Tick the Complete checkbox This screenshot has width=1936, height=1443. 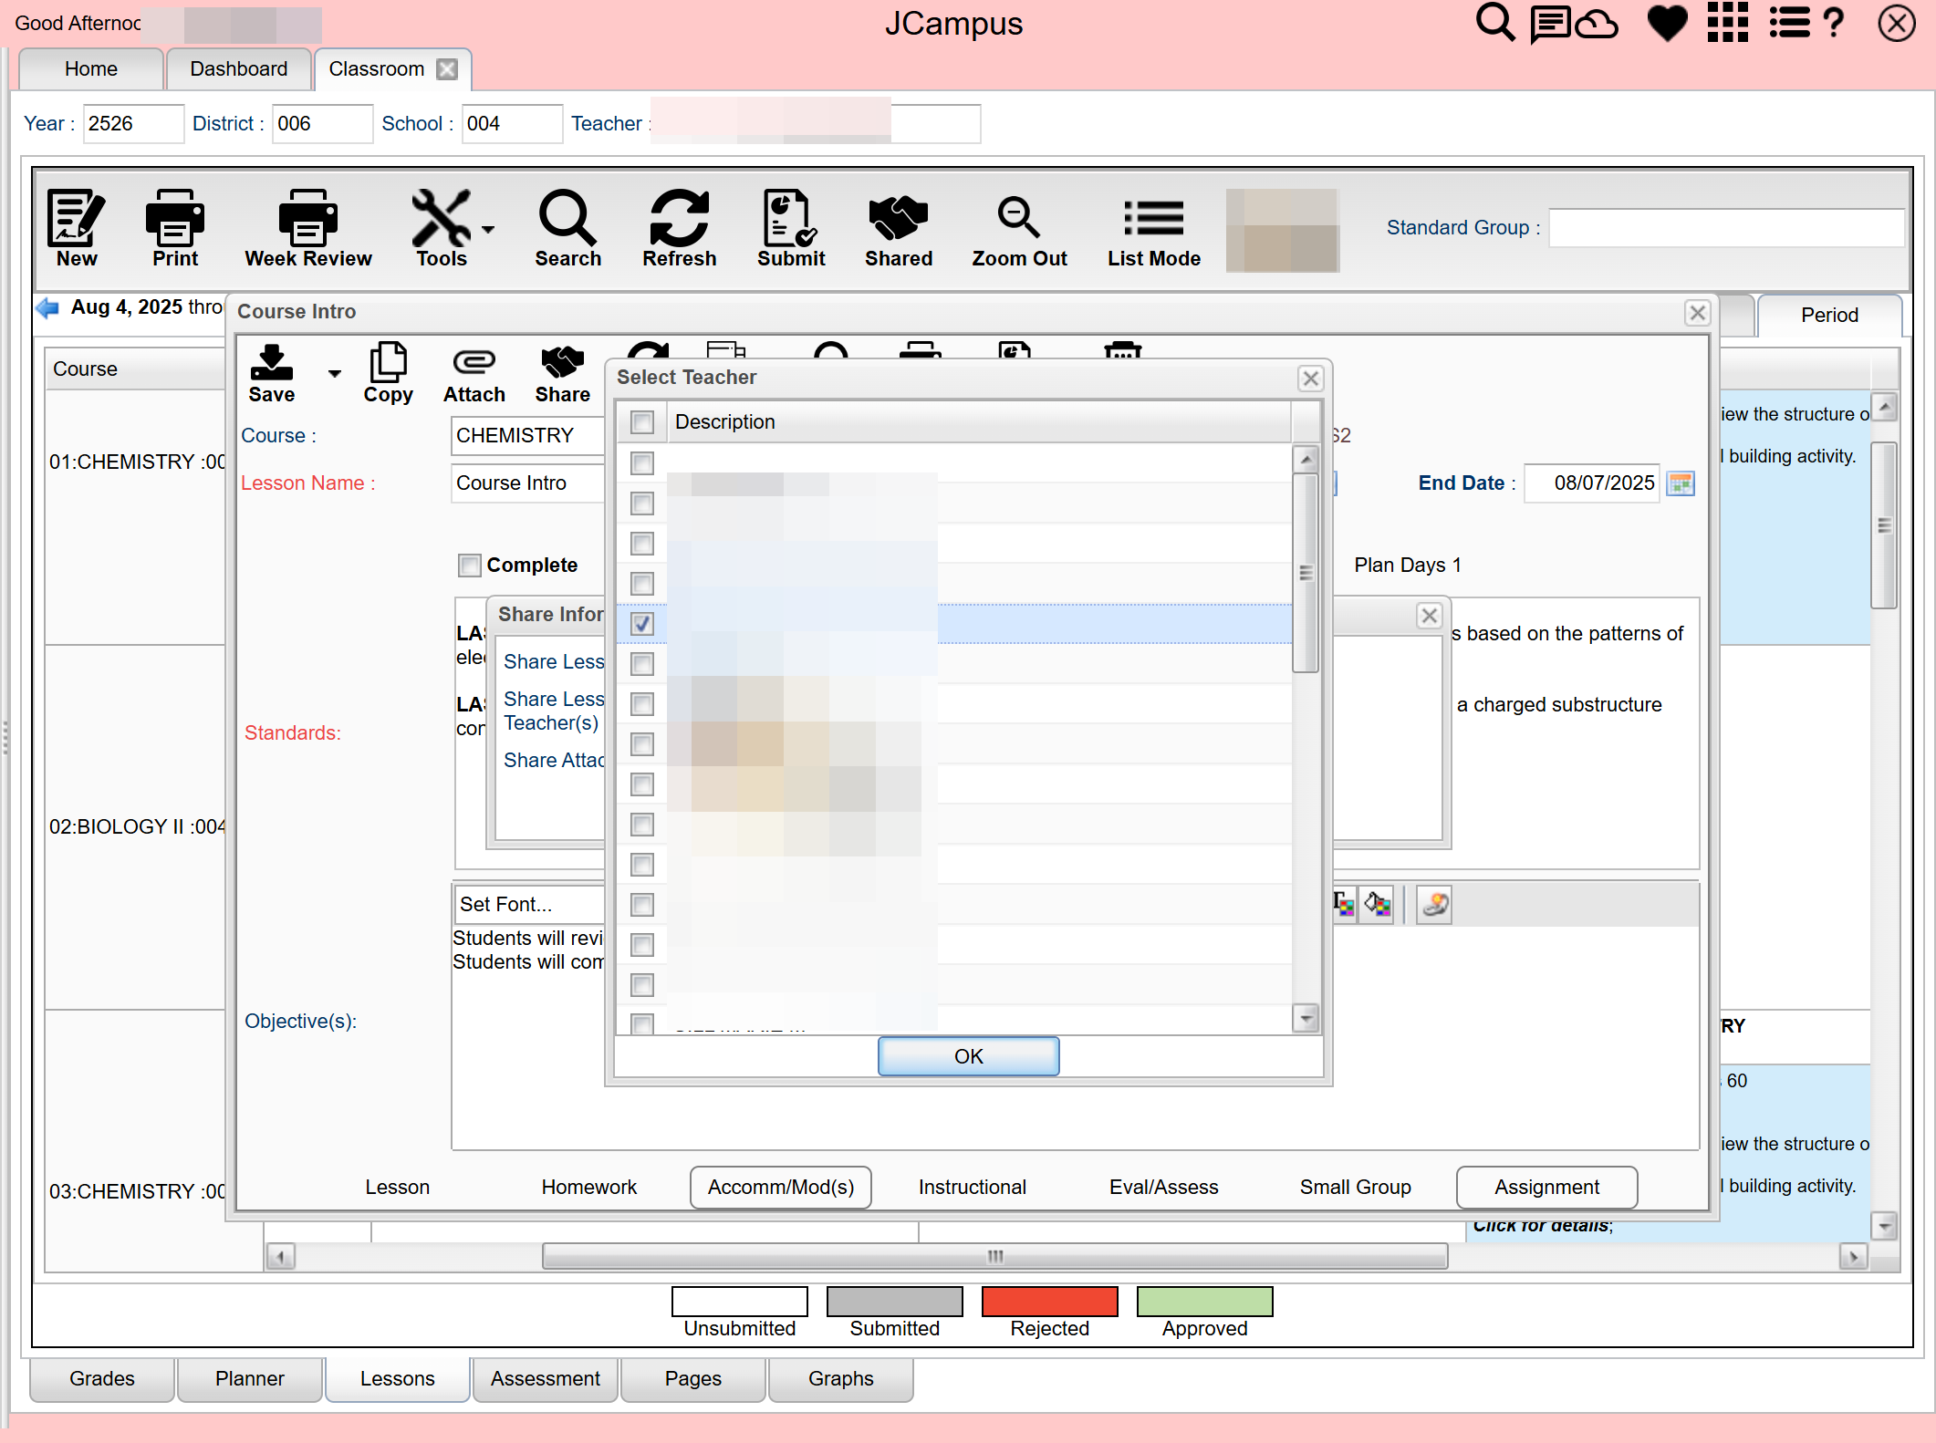(x=469, y=566)
